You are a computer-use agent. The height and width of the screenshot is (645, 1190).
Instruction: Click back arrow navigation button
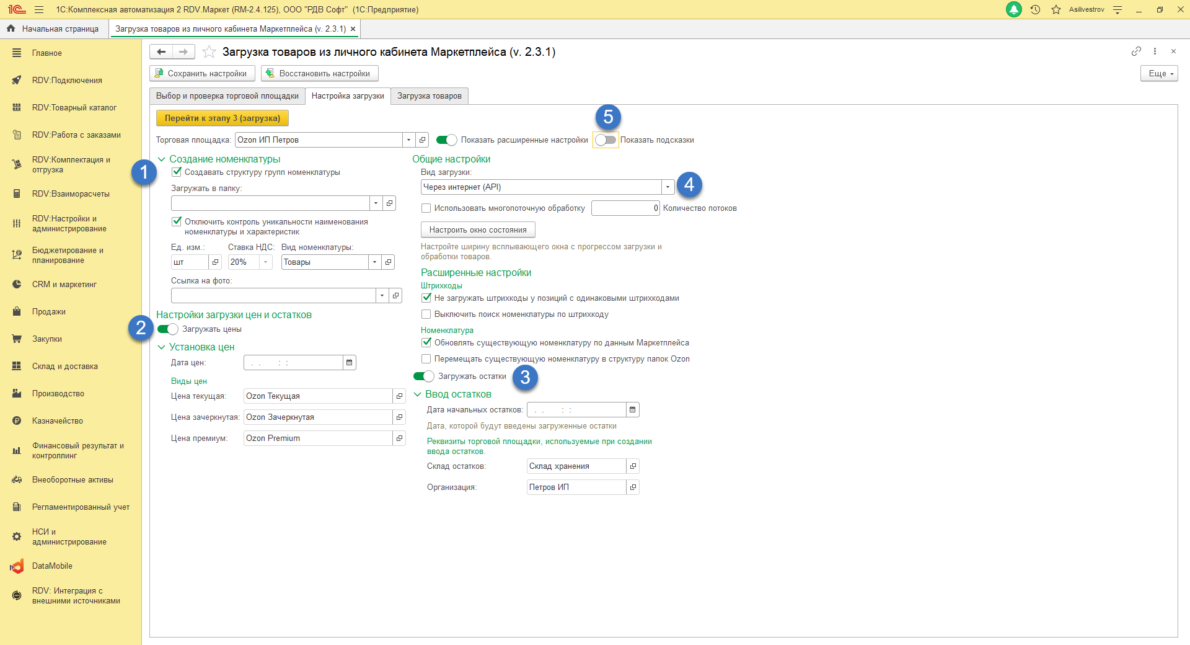coord(161,52)
